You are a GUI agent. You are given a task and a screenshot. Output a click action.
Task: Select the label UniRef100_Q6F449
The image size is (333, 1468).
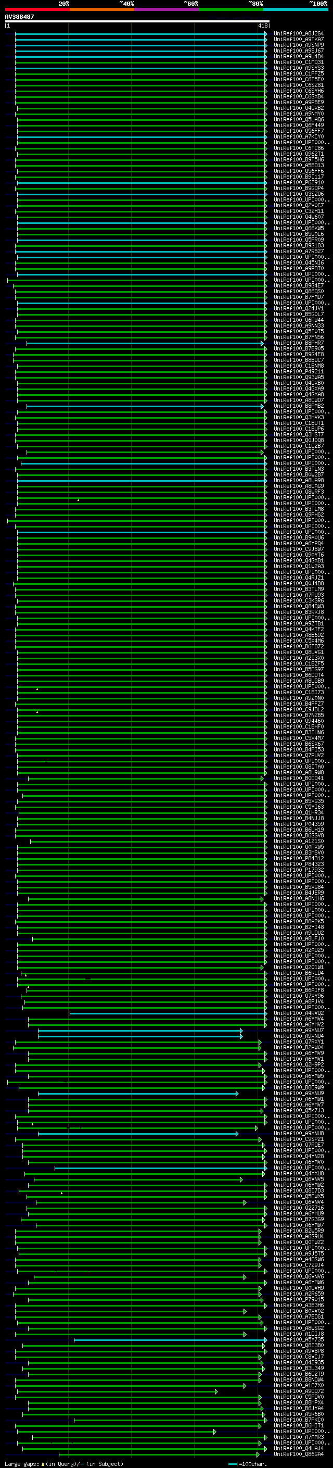[x=299, y=126]
